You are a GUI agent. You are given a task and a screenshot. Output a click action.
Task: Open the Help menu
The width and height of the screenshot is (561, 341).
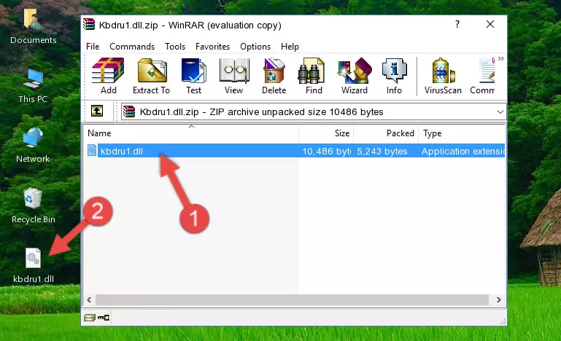pos(290,47)
